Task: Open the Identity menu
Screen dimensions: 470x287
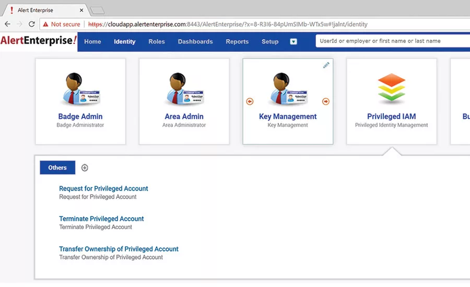Action: pyautogui.click(x=125, y=42)
